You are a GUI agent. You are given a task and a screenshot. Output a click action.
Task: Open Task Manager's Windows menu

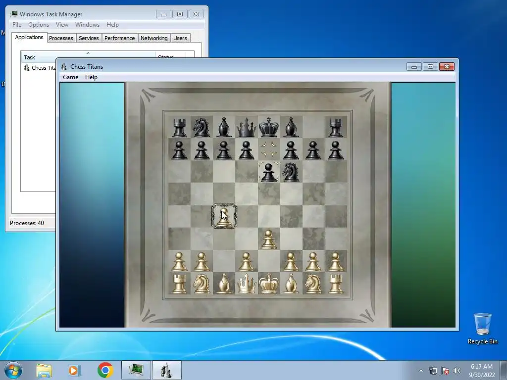point(87,25)
